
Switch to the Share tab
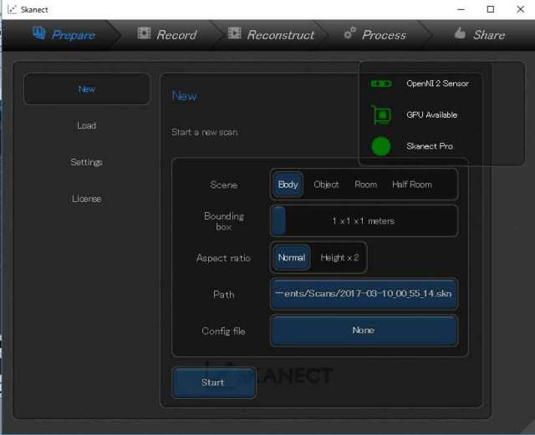pos(480,34)
